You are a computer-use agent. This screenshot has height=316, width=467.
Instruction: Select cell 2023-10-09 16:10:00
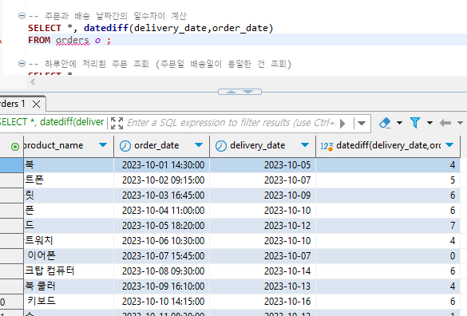(x=162, y=286)
